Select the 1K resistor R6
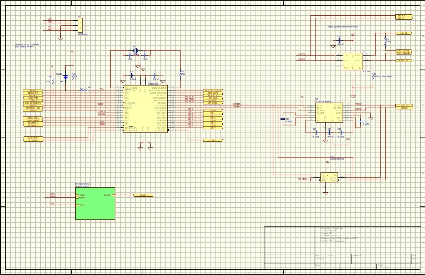 coord(85,90)
